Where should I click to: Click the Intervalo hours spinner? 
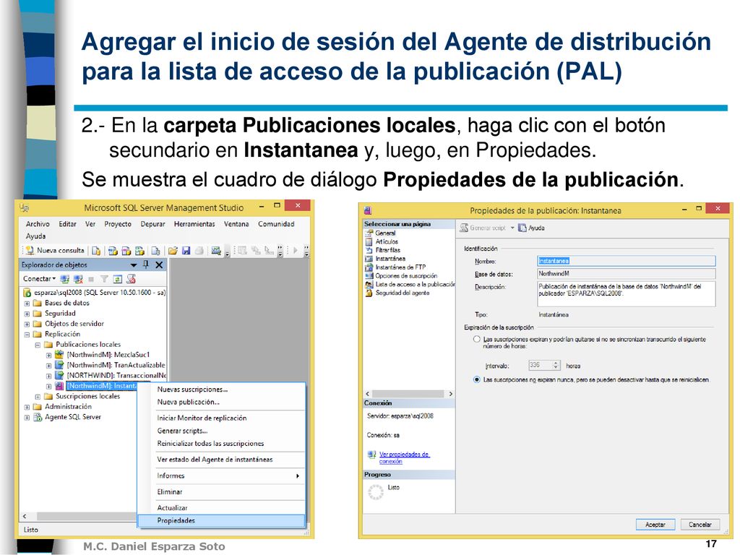point(556,365)
